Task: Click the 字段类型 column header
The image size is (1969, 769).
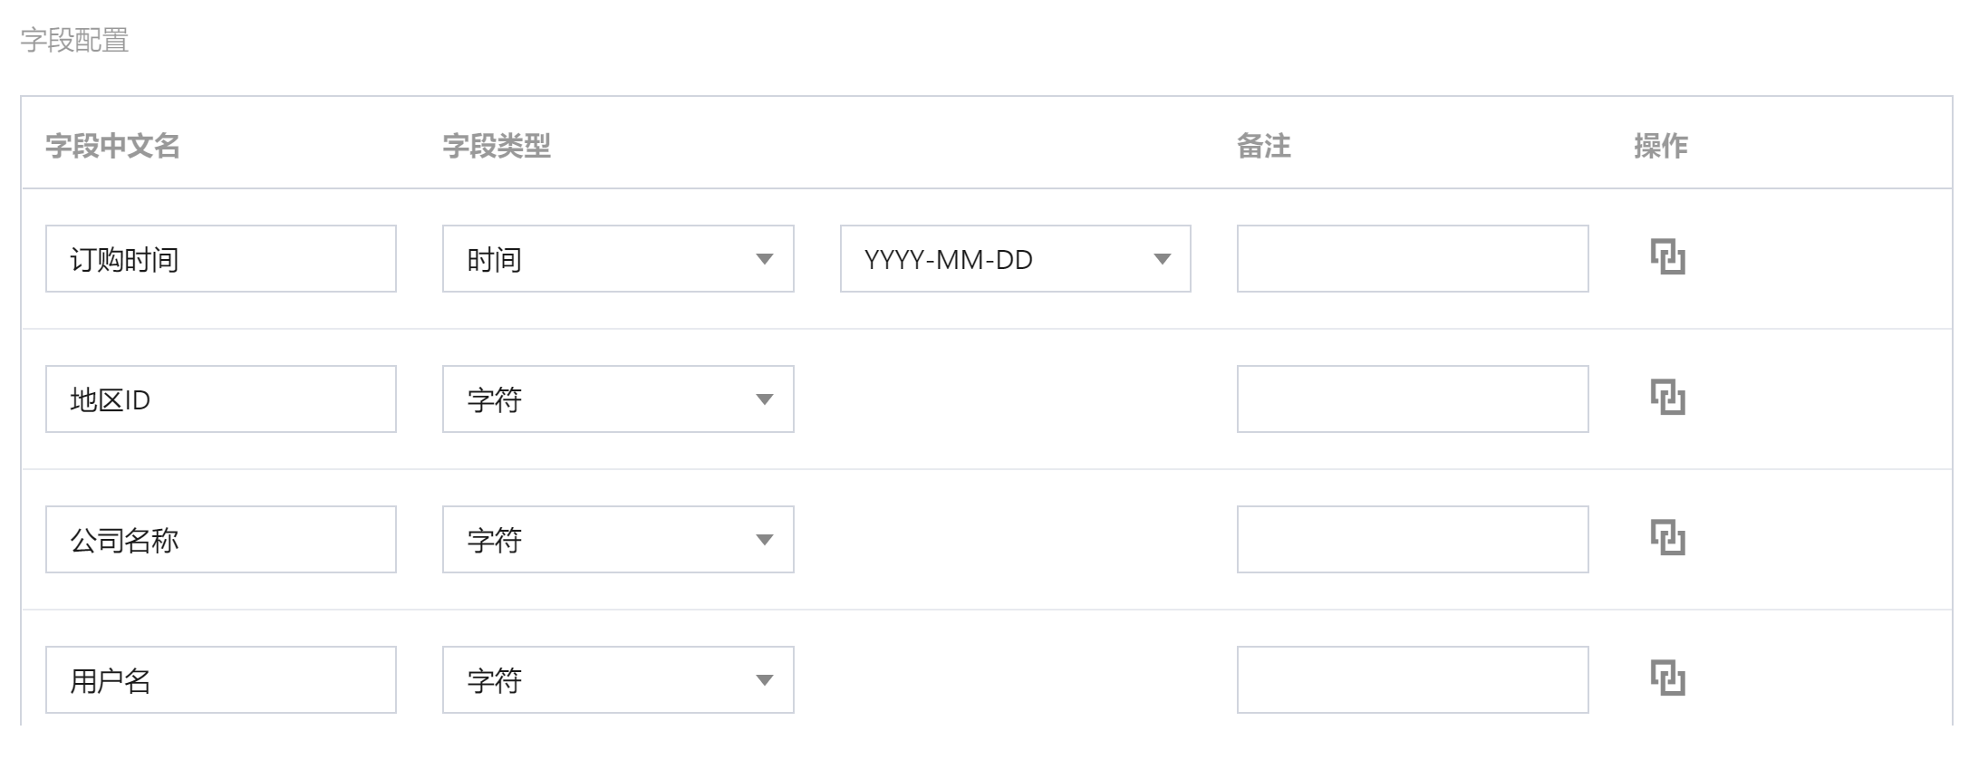Action: point(496,146)
